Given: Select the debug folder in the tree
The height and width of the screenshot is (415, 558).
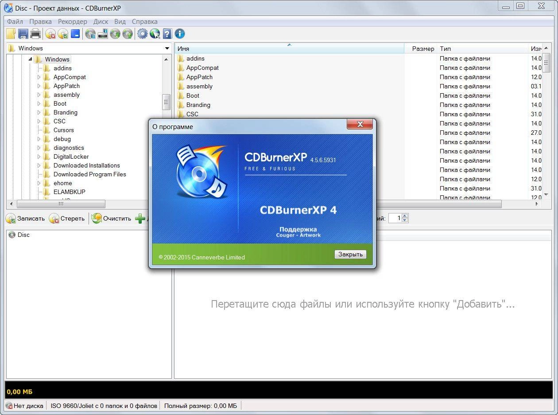Looking at the screenshot, I should tap(62, 139).
